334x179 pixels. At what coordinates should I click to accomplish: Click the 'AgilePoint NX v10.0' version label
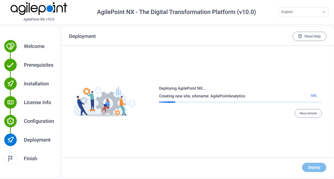[39, 19]
